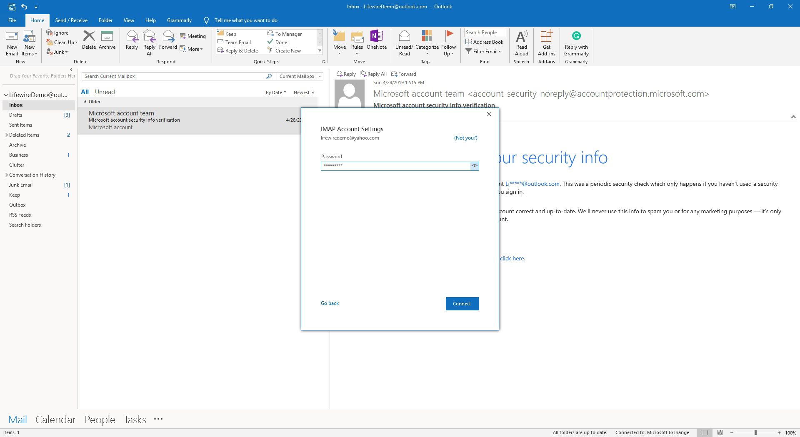
Task: Open the More respond options dropdown
Action: click(x=191, y=49)
